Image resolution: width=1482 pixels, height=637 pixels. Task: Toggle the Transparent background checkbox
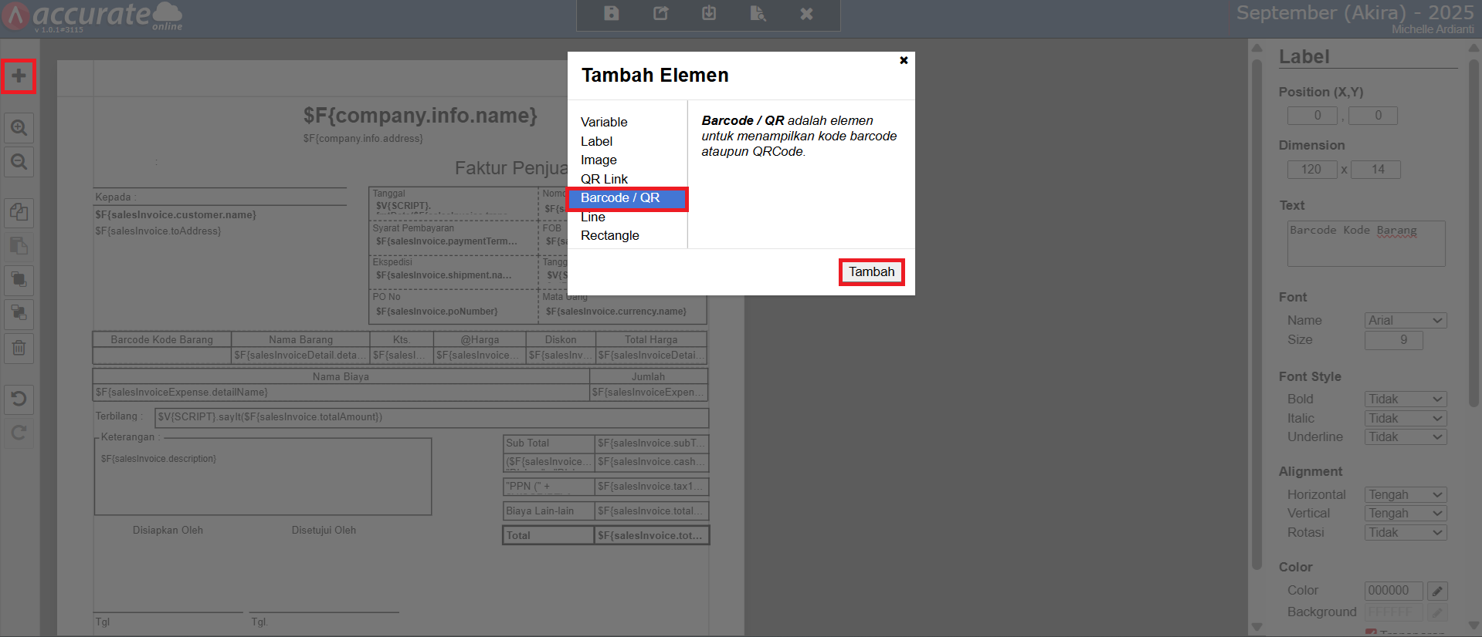[1371, 633]
